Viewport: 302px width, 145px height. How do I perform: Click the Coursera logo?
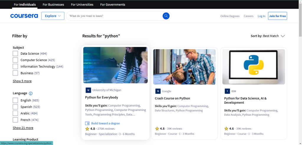(x=24, y=16)
